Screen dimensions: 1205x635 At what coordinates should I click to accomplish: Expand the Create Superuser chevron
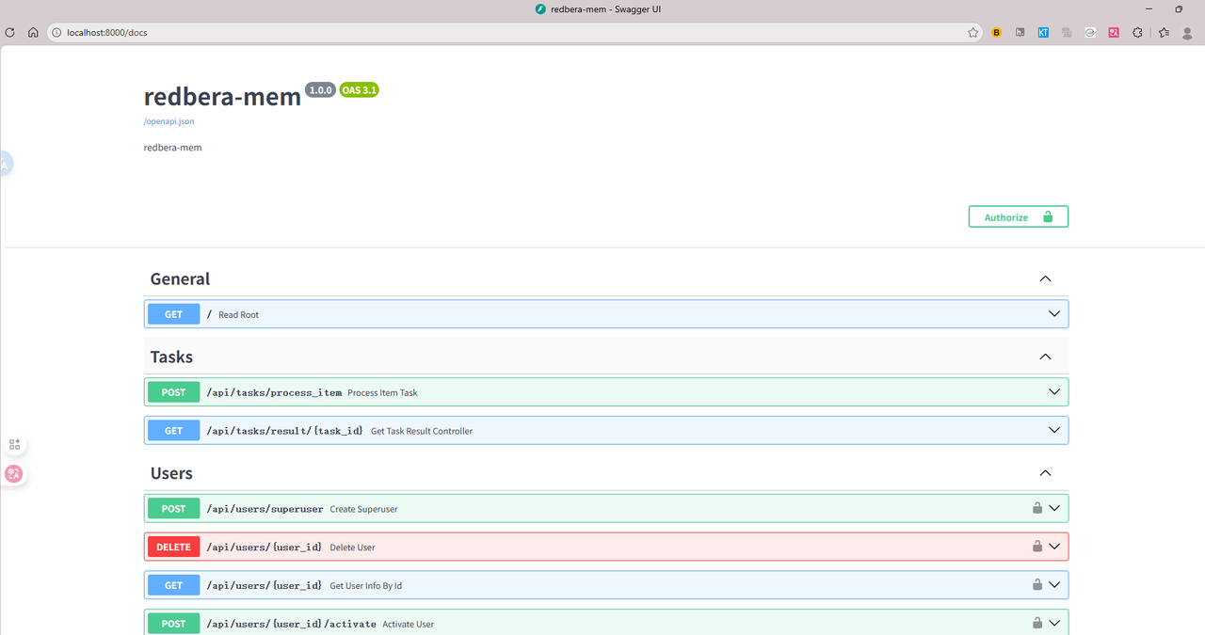point(1054,508)
